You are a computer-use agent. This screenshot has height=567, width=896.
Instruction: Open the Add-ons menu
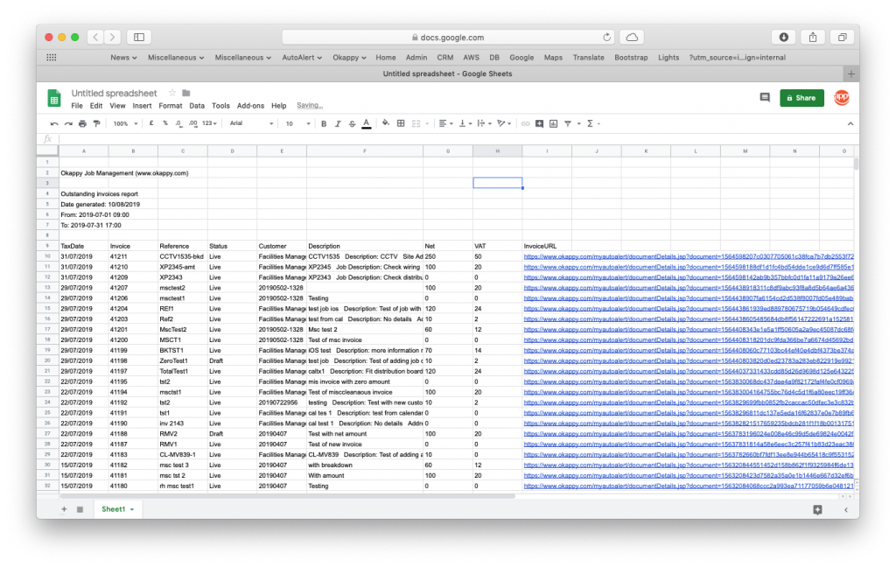(250, 106)
